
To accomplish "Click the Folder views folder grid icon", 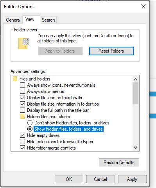I will (x=23, y=44).
